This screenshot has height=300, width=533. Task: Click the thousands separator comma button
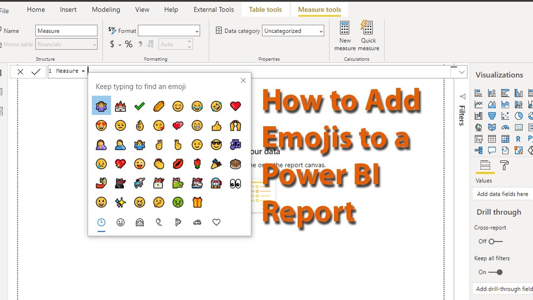[140, 44]
